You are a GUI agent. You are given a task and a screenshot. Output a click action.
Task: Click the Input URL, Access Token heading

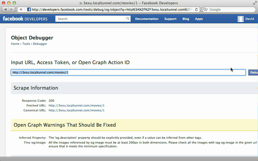(70, 63)
